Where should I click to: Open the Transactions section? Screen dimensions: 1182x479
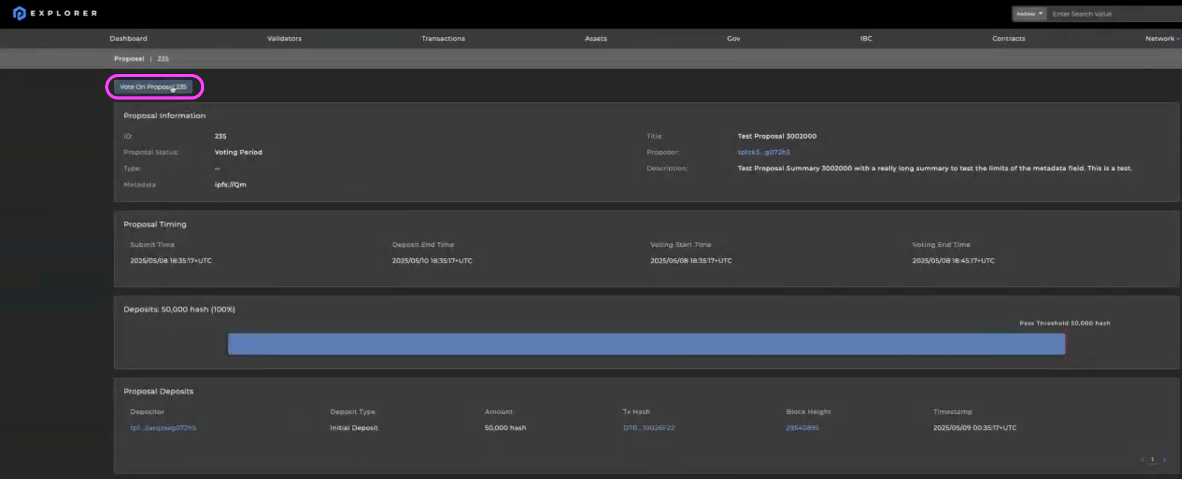[443, 39]
